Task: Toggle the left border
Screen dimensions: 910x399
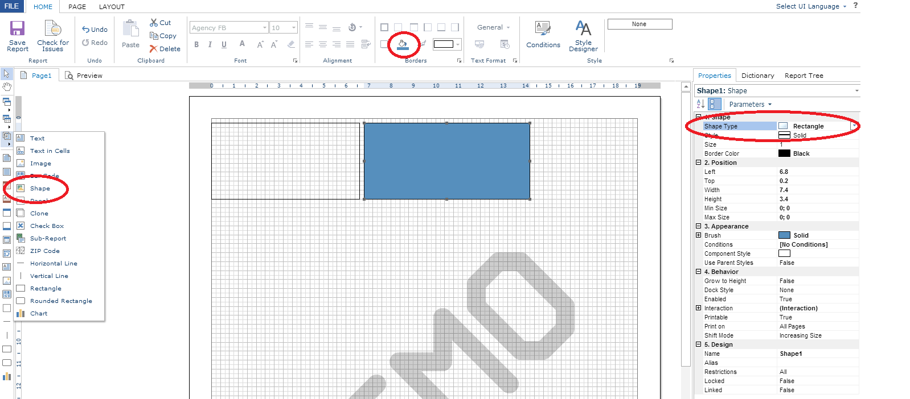Action: click(x=428, y=27)
